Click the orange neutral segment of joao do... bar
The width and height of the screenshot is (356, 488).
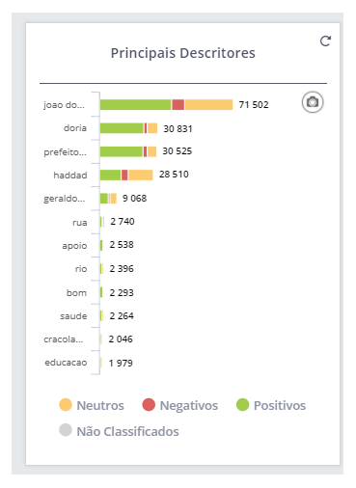208,105
